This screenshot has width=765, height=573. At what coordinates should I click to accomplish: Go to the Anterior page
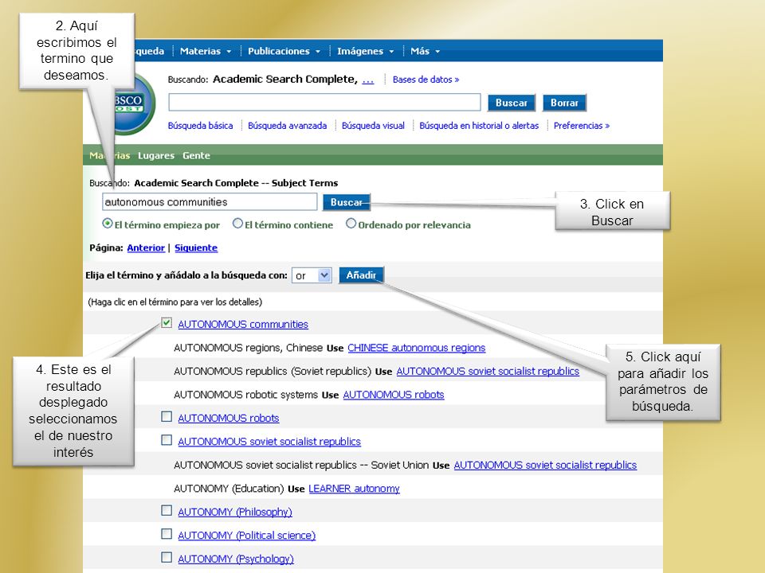point(146,248)
